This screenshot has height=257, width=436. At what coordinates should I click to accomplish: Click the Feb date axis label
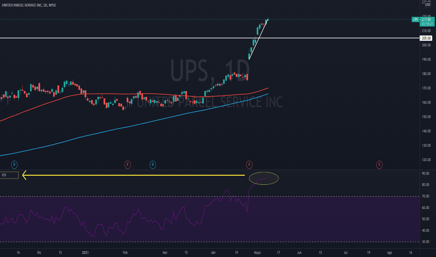coord(125,252)
